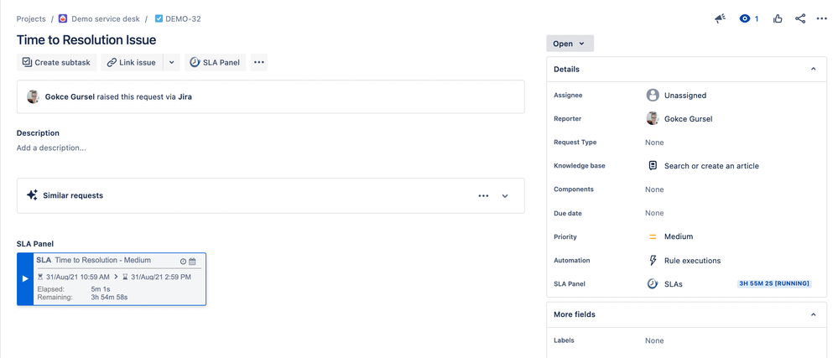Image resolution: width=838 pixels, height=358 pixels.
Task: Open the DEMO-32 issue key link
Action: click(x=183, y=18)
